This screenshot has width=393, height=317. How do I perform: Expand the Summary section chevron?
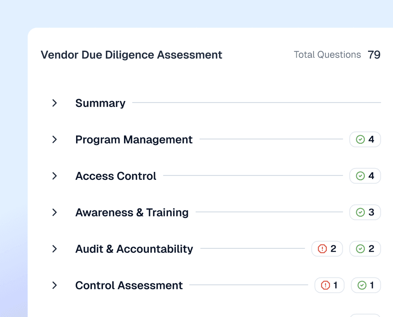[55, 103]
